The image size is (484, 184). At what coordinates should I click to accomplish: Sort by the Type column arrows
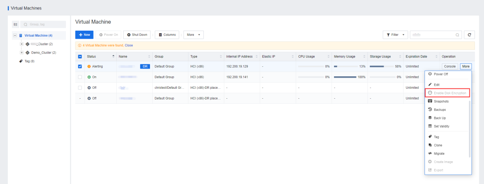[x=221, y=56]
